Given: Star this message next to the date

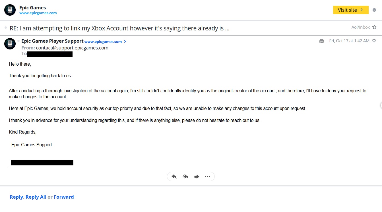Looking at the screenshot, I should 374,41.
